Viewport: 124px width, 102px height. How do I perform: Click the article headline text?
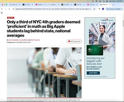point(43,29)
